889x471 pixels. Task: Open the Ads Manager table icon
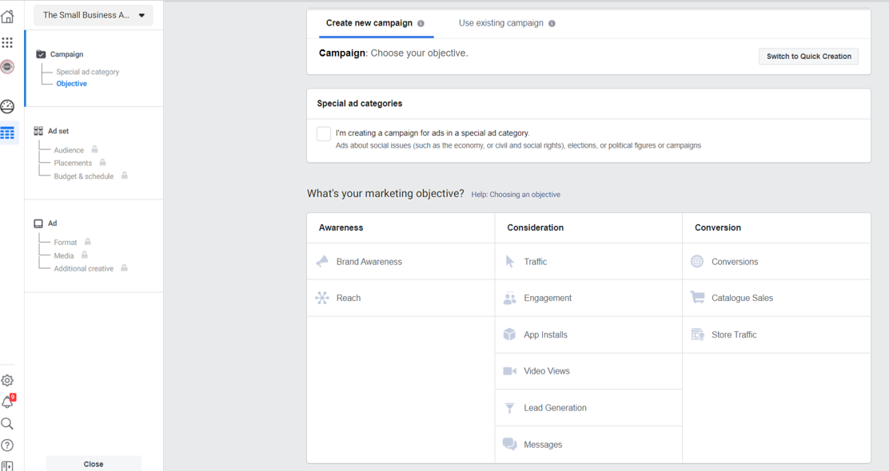(7, 133)
